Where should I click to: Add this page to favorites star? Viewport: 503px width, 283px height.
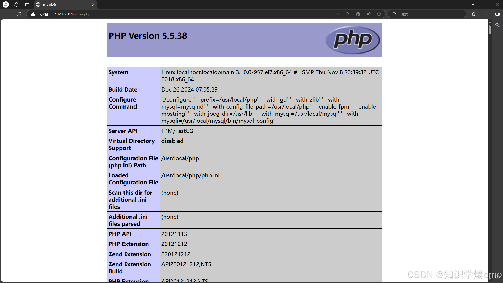[x=379, y=14]
